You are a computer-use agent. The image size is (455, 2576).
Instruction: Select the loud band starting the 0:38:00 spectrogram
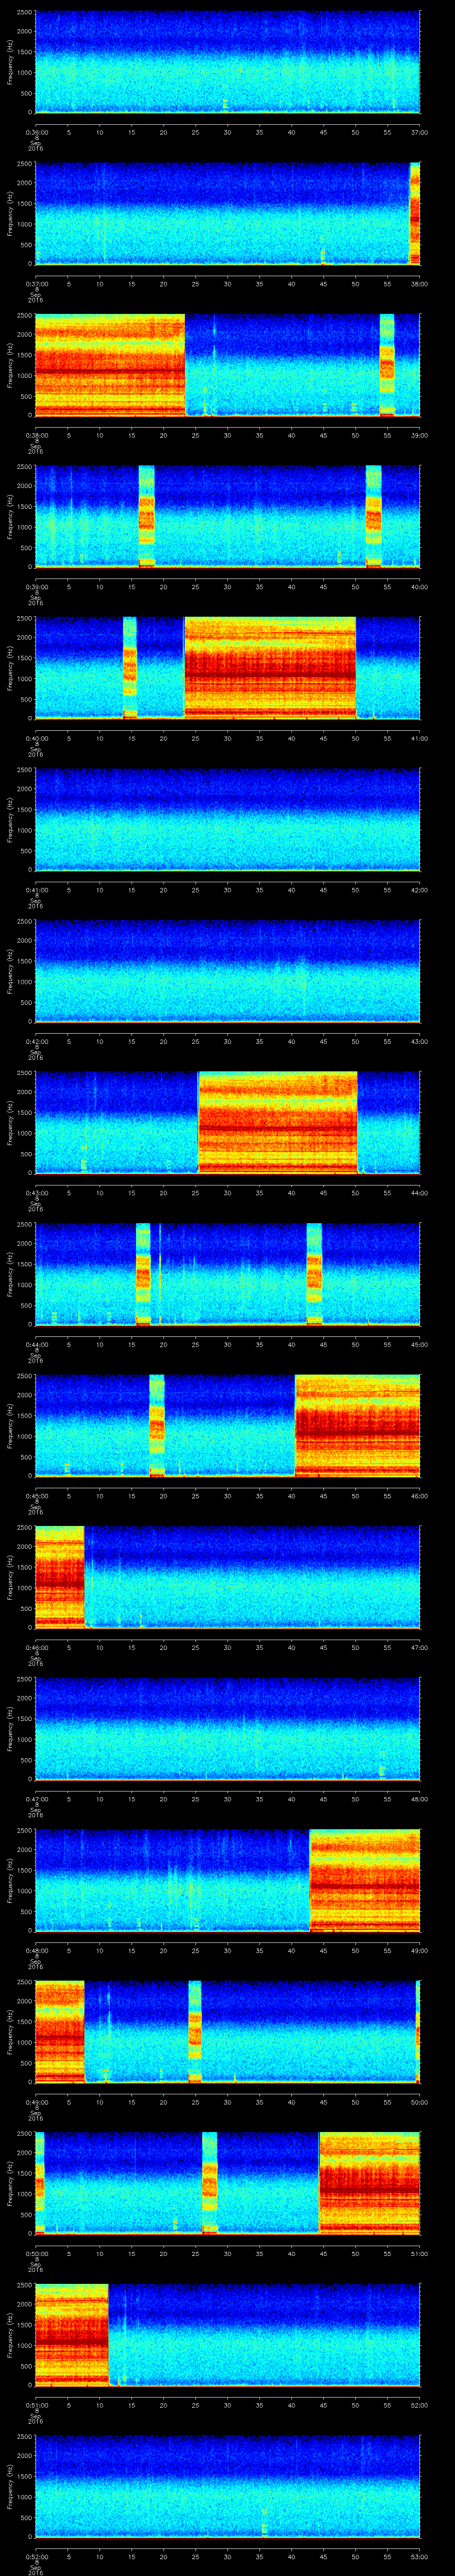[x=109, y=364]
